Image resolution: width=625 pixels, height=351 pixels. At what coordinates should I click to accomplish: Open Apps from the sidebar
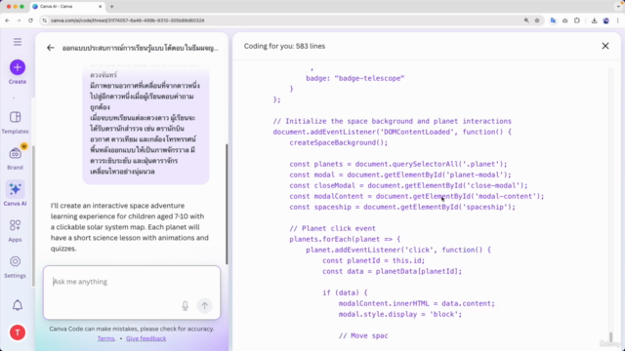[x=16, y=230]
